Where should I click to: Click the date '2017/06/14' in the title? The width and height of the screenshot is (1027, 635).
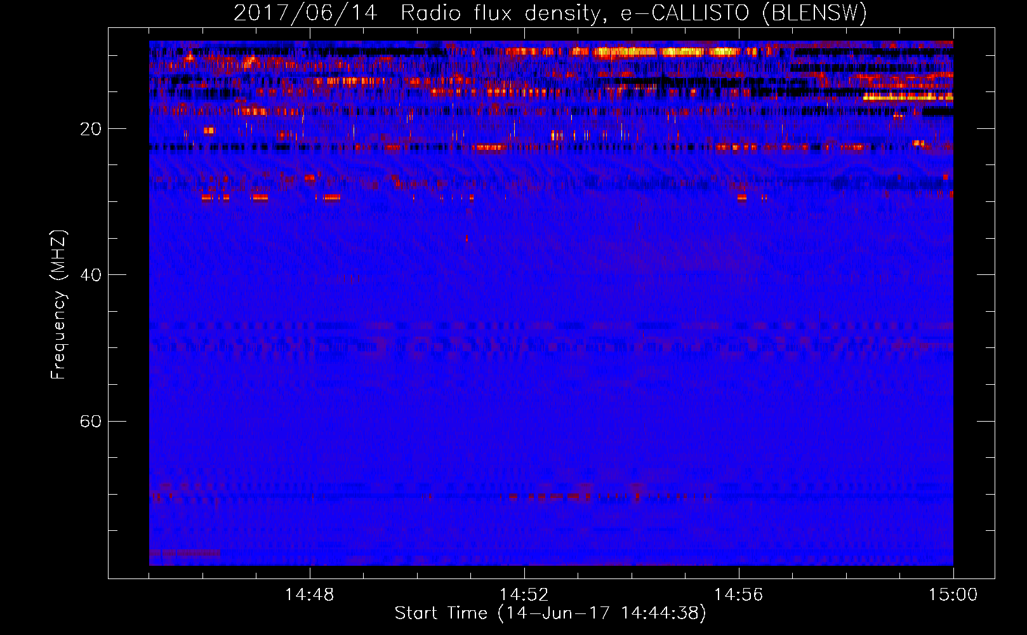(305, 13)
